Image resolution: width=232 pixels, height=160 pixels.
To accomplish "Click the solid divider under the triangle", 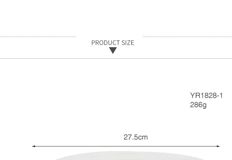I will [116, 58].
